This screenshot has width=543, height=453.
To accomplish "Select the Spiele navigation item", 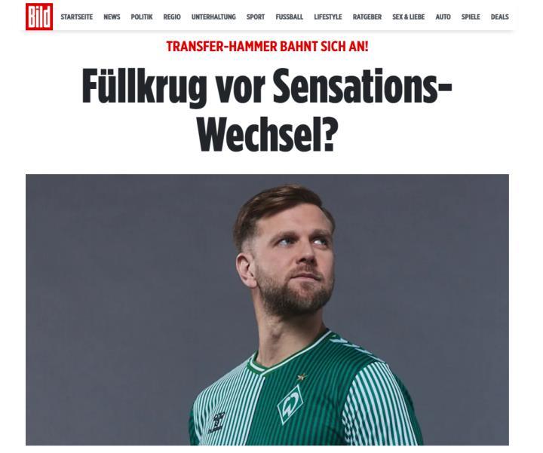I will point(471,17).
